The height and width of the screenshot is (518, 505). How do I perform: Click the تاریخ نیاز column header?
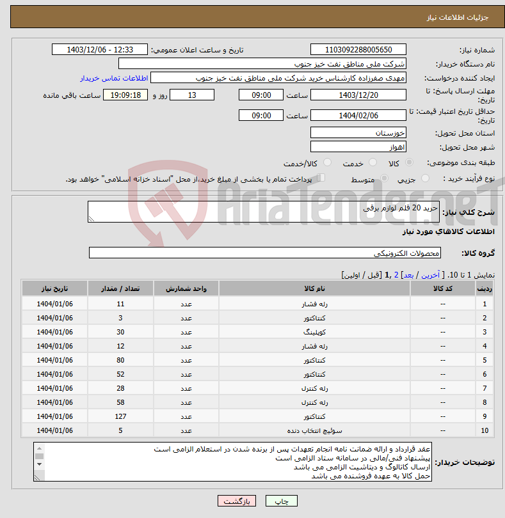click(x=54, y=288)
